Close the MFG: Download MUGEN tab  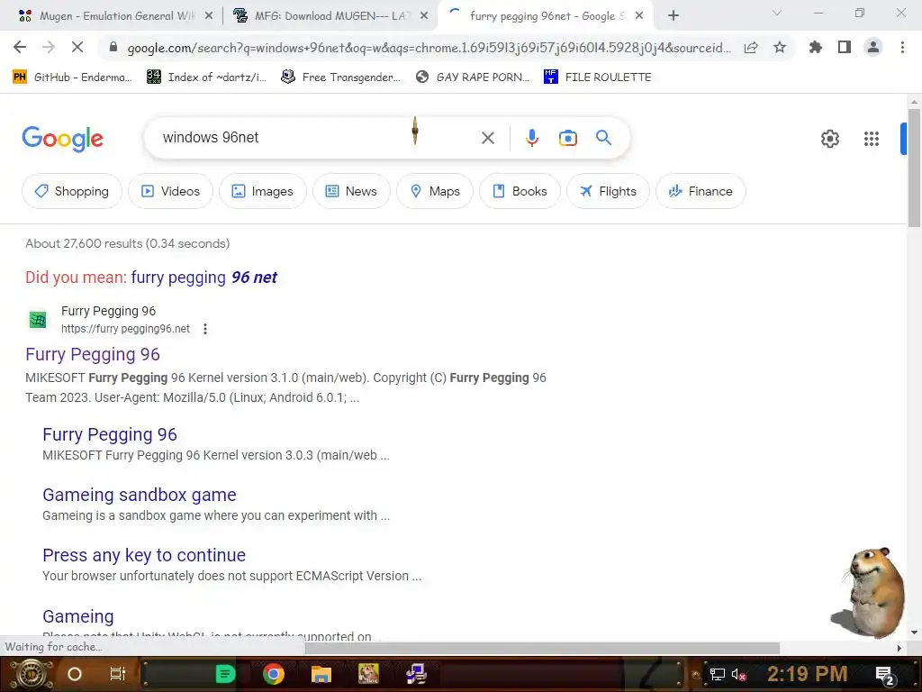(x=424, y=16)
